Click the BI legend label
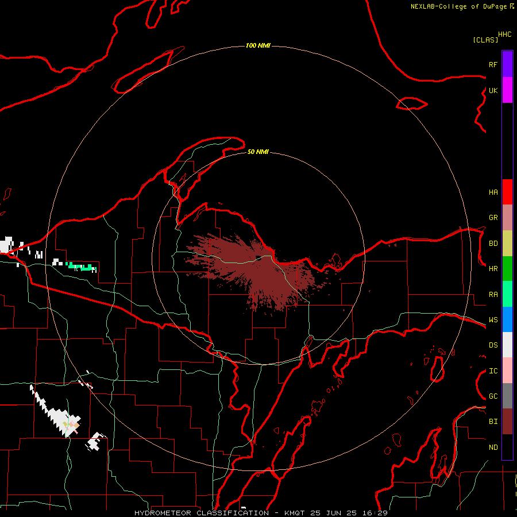The width and height of the screenshot is (517, 517). (x=493, y=422)
